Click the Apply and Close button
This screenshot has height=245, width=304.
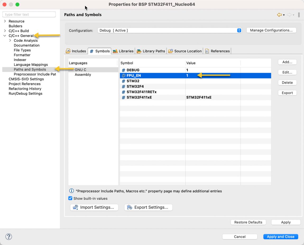pyautogui.click(x=280, y=237)
